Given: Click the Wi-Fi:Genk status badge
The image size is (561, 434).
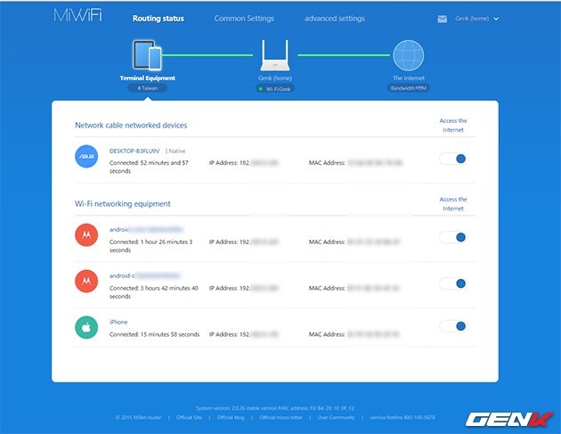Looking at the screenshot, I should click(x=275, y=89).
